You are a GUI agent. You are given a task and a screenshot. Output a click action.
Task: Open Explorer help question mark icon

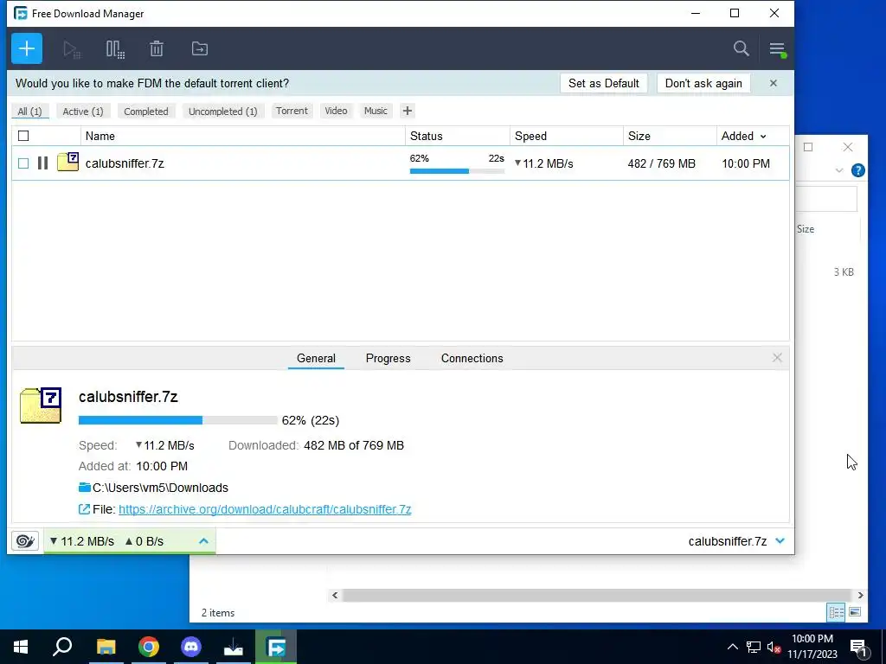(x=857, y=170)
